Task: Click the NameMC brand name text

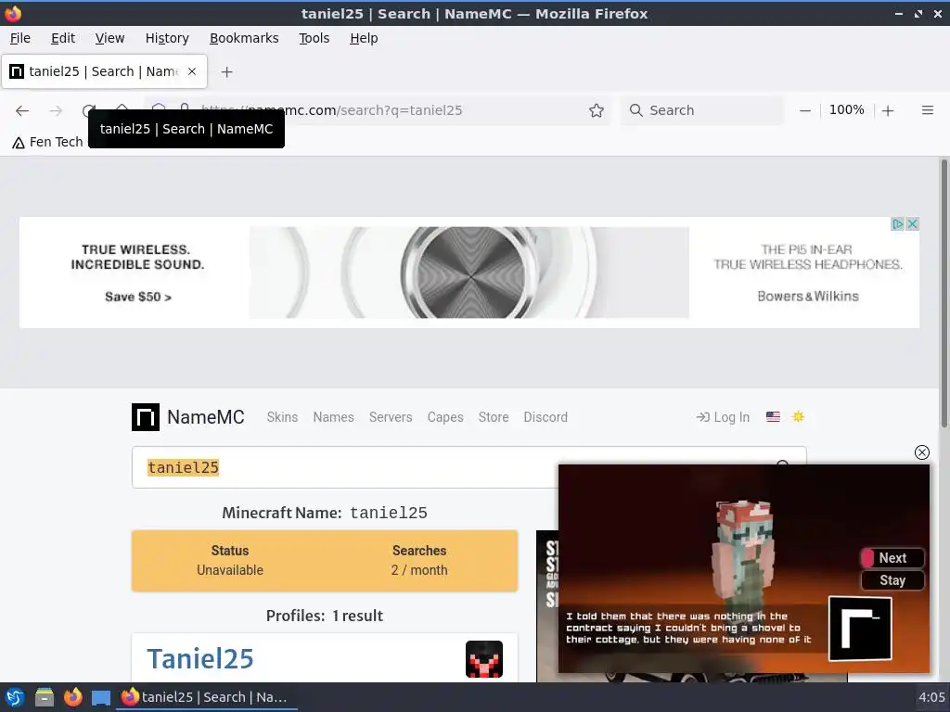Action: click(x=205, y=417)
